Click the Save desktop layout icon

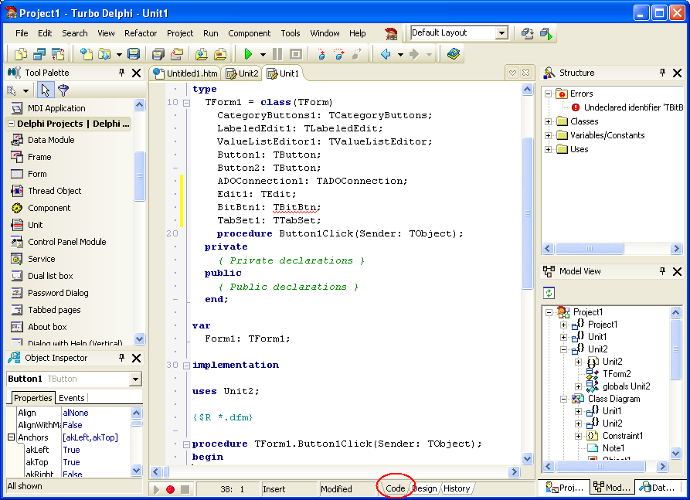527,33
